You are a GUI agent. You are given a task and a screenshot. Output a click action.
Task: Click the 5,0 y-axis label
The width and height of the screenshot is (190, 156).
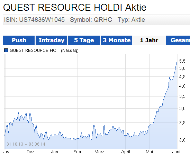tap(182, 68)
